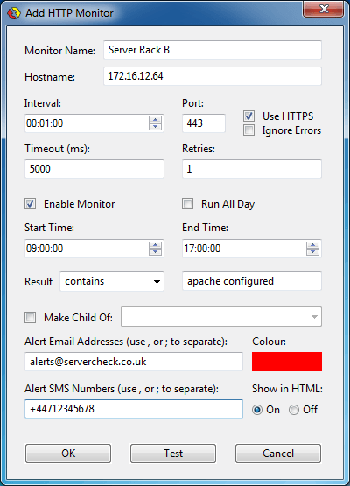
Task: Uncheck the Use HTTPS checkbox
Action: coord(249,116)
